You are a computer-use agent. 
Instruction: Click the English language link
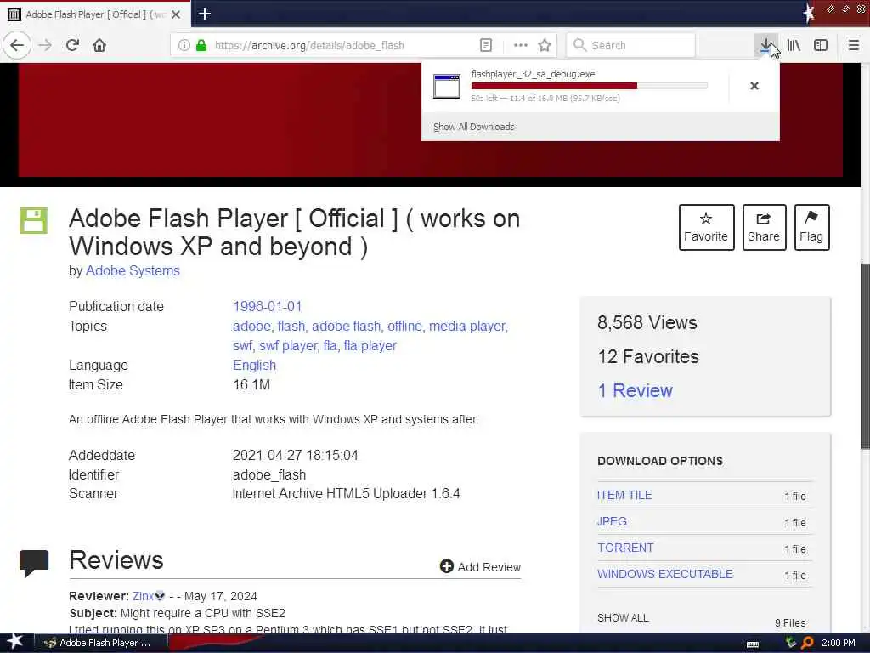pyautogui.click(x=254, y=365)
